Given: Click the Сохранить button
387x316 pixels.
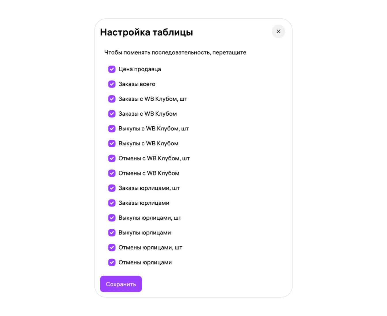Looking at the screenshot, I should pos(121,284).
